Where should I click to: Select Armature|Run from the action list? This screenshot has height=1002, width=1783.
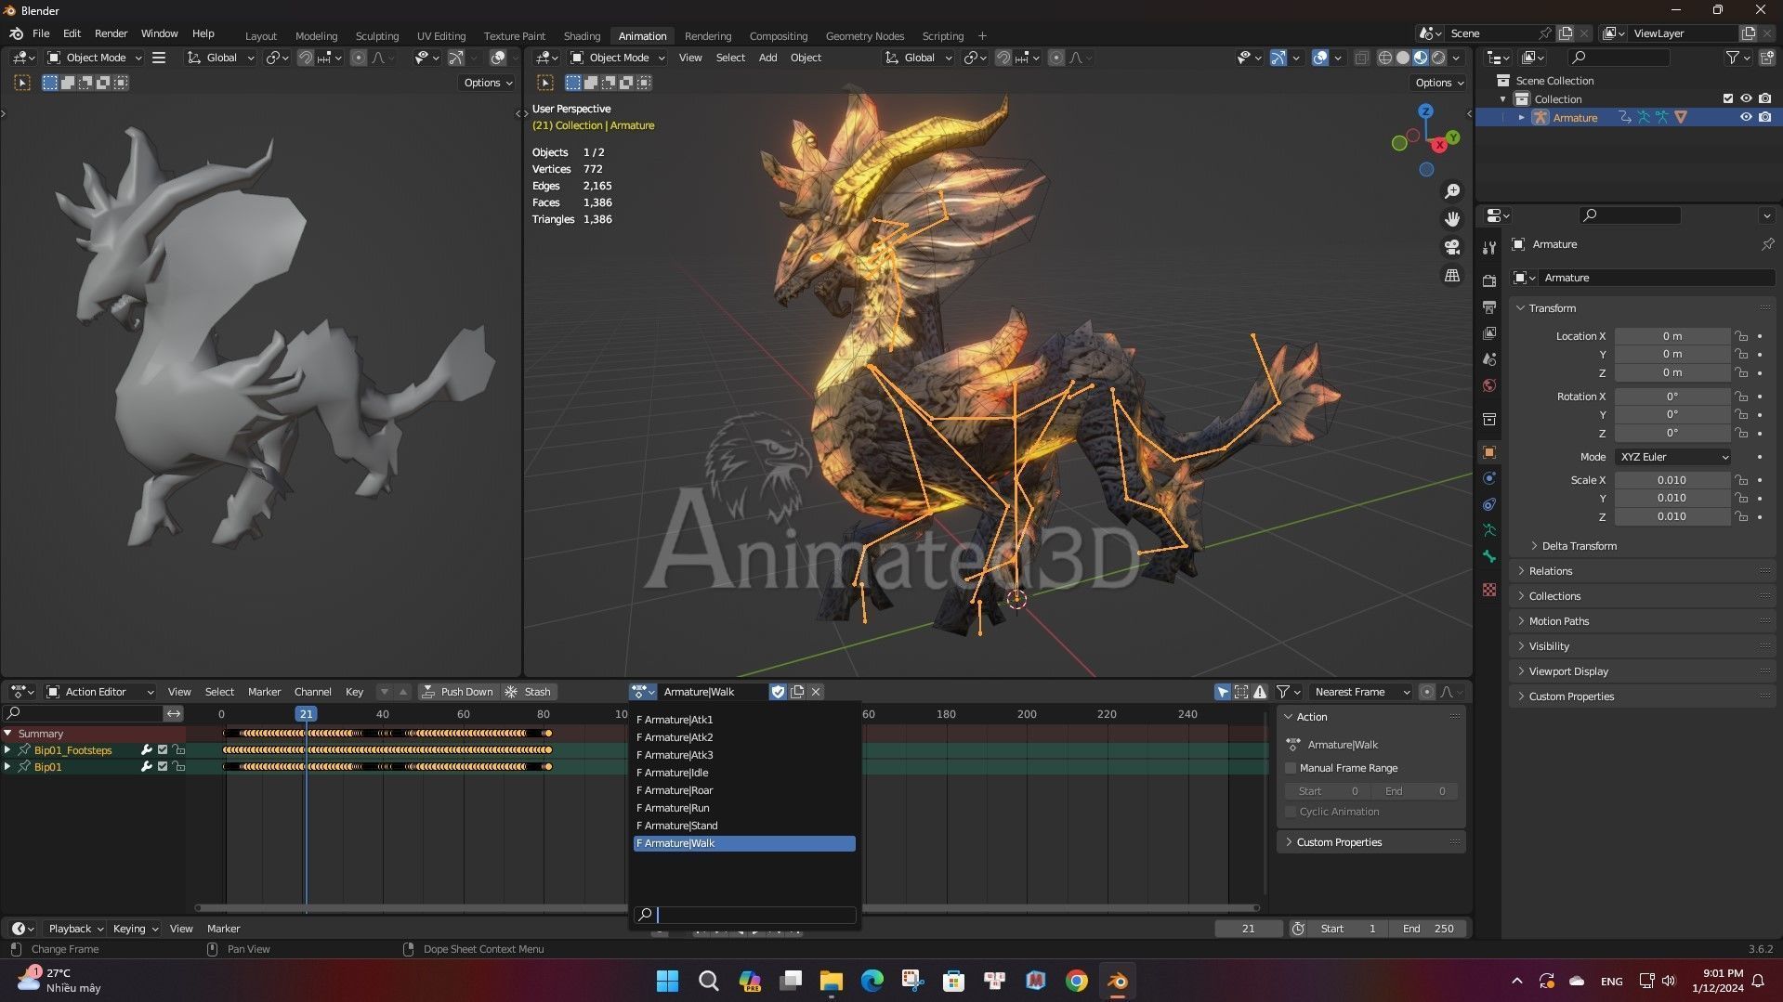point(744,808)
